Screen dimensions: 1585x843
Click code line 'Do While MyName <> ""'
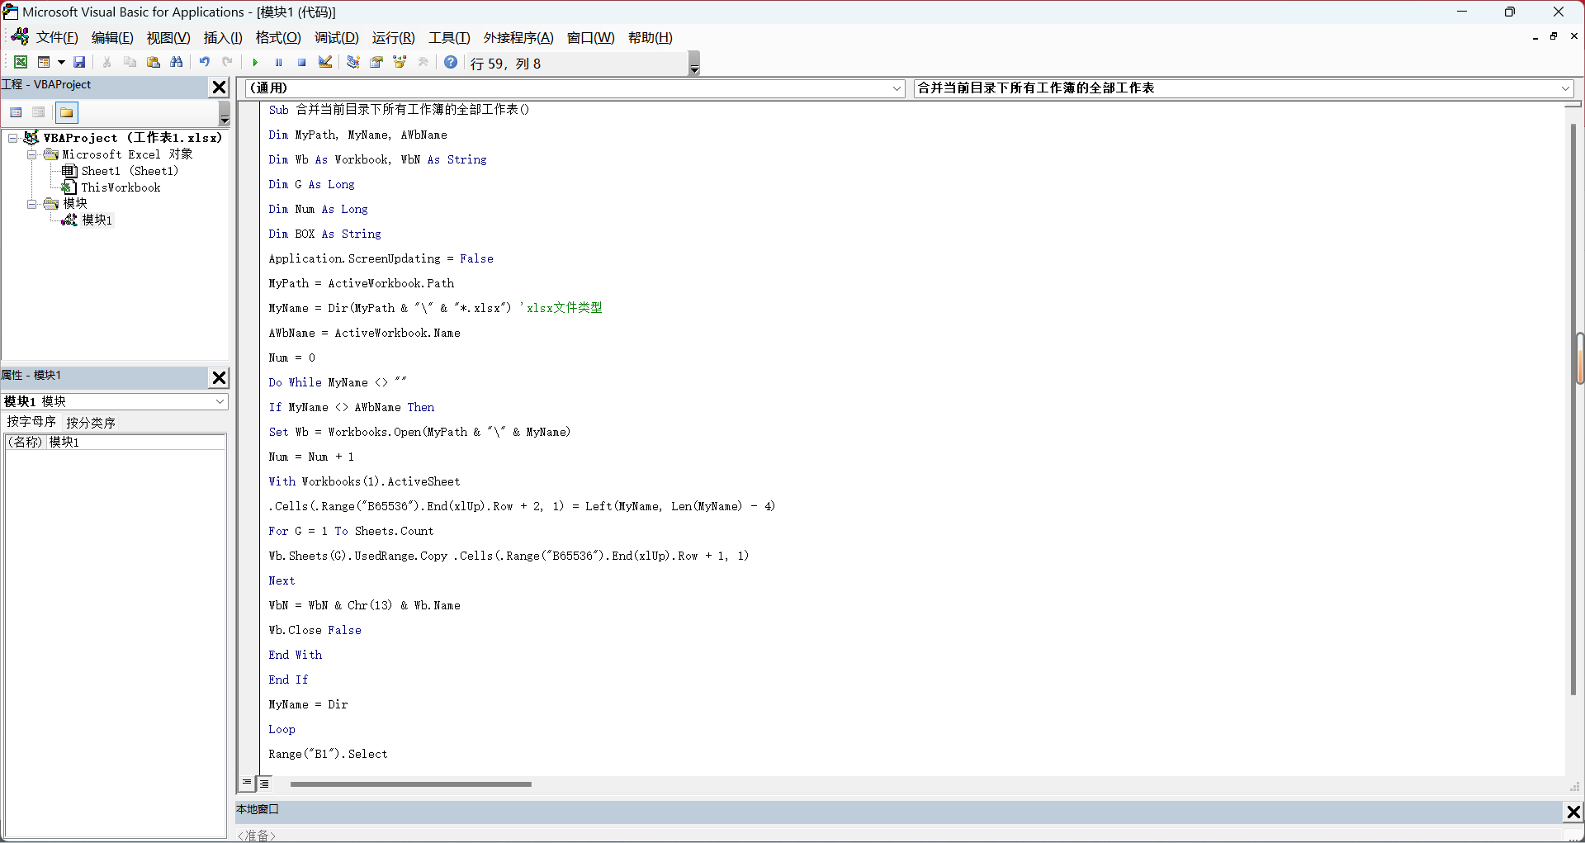tap(338, 382)
